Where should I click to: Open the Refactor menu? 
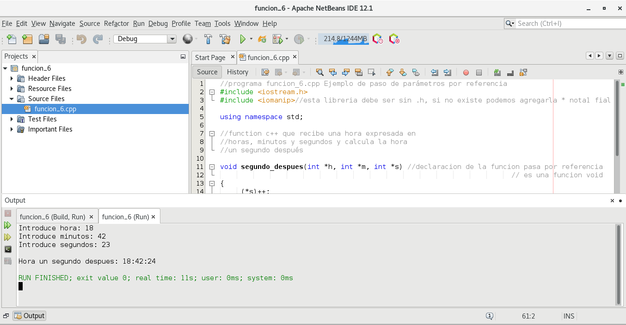click(117, 24)
